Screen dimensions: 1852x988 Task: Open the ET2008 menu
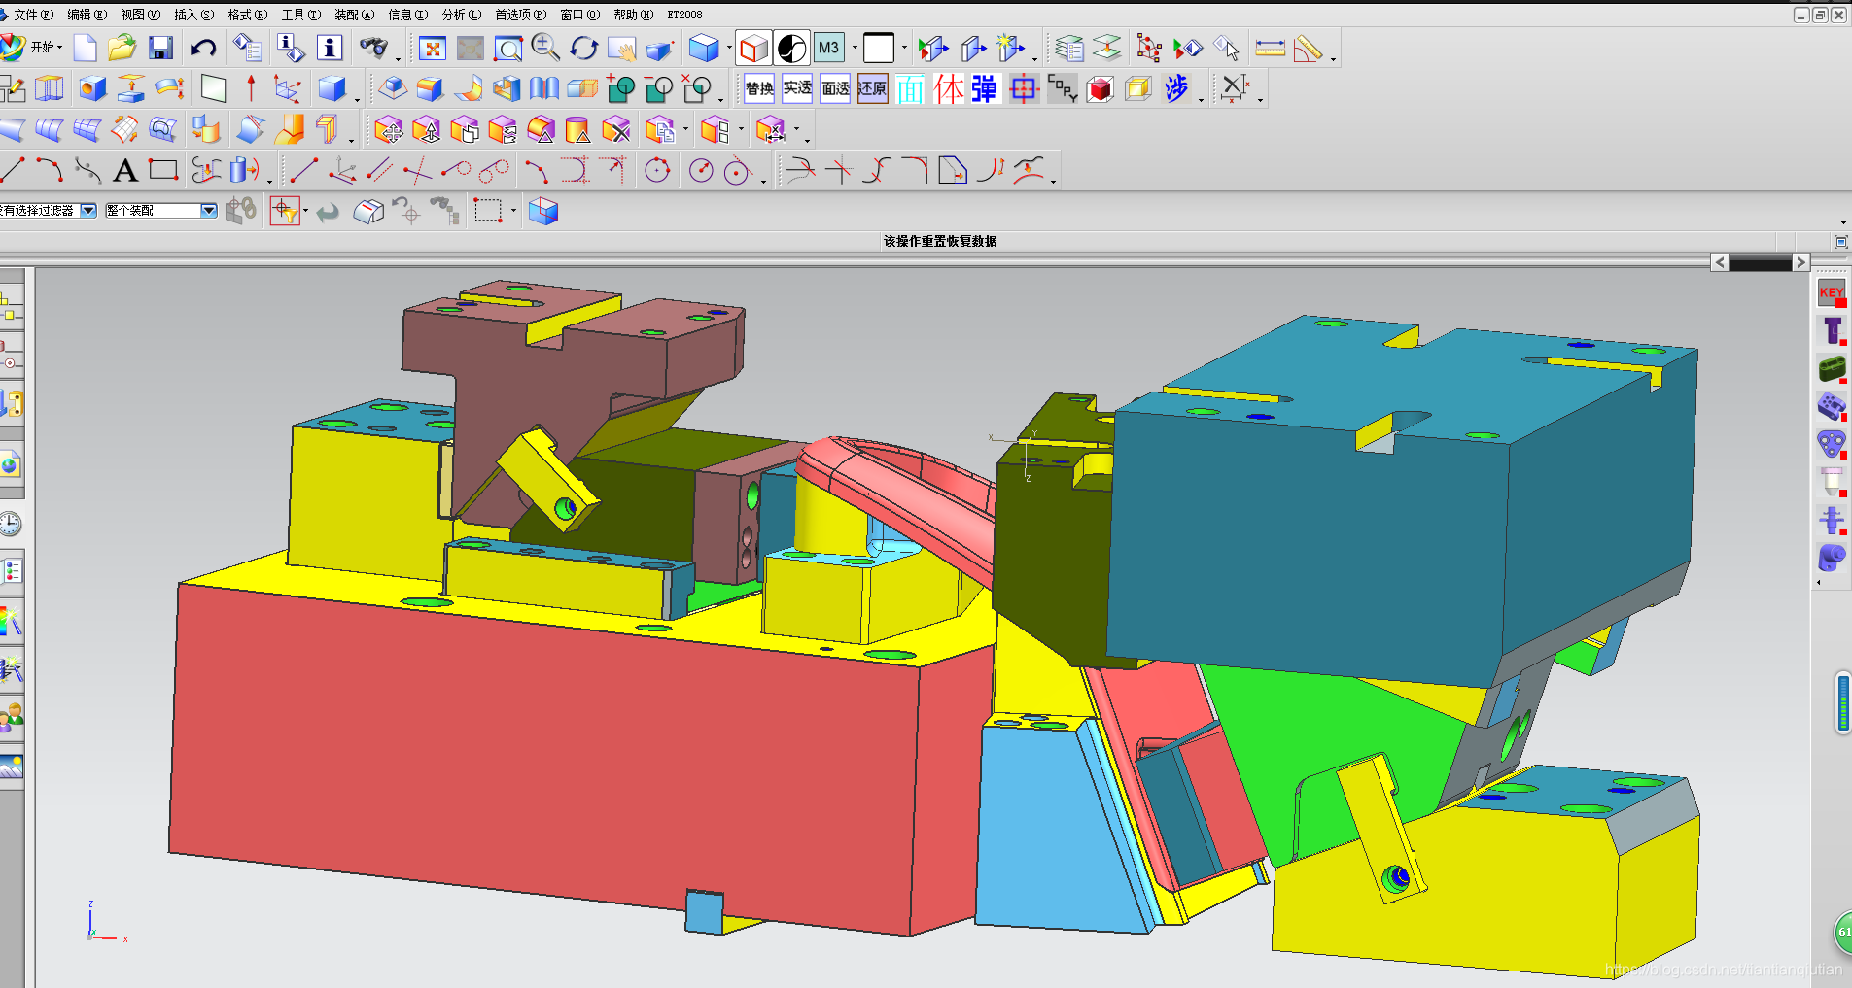[x=684, y=15]
